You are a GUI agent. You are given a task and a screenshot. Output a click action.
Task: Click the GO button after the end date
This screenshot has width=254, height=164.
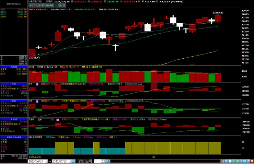point(73,161)
